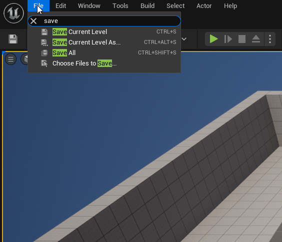Click into the menu search field containing "save"
Image resolution: width=282 pixels, height=242 pixels.
point(104,21)
